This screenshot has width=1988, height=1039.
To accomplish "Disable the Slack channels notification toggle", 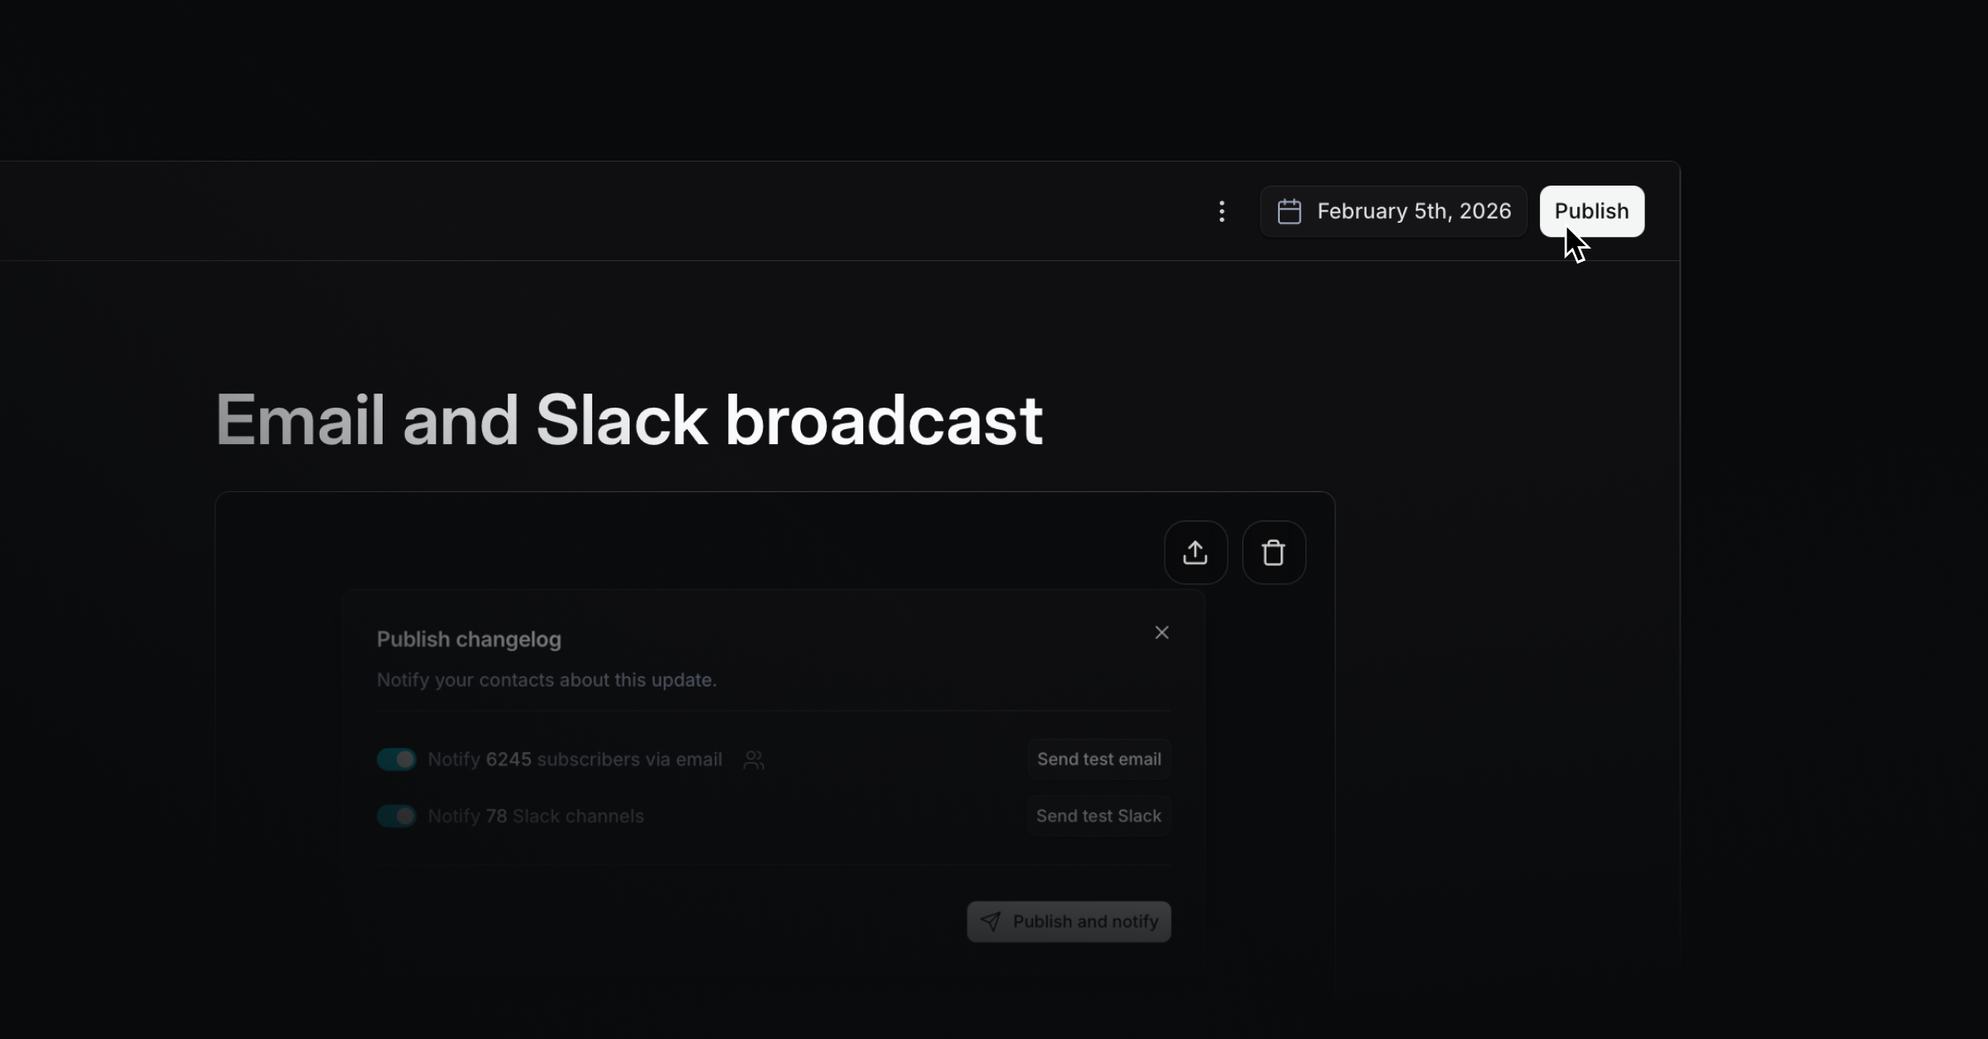I will [x=396, y=816].
